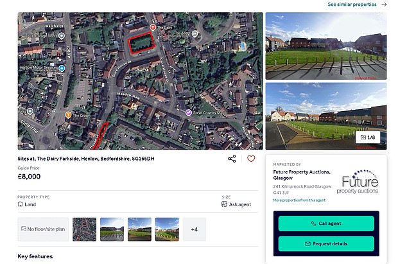The width and height of the screenshot is (407, 264).
Task: Click the envelope icon in Request details
Action: pos(307,243)
